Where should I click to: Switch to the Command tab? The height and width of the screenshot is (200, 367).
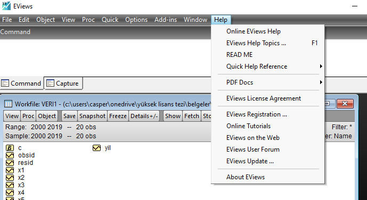point(22,83)
